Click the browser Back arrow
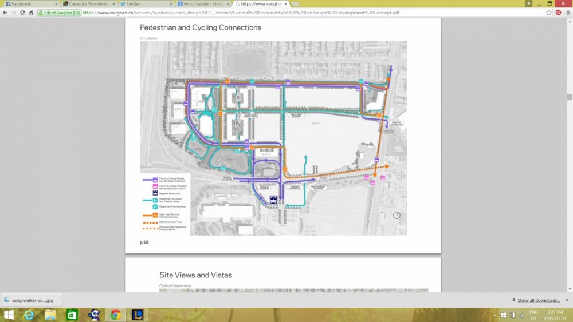 click(x=5, y=12)
